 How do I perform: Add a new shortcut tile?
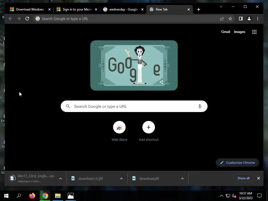tap(149, 131)
